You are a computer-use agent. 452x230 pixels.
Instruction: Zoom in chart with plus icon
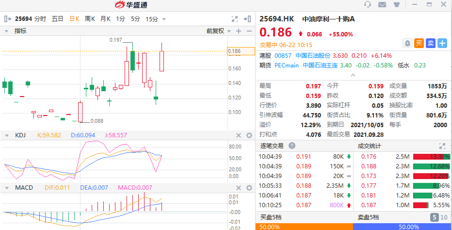coord(239,31)
